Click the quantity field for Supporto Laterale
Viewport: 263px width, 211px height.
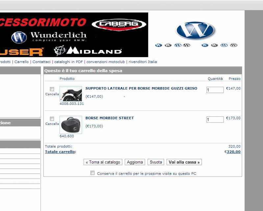[215, 90]
